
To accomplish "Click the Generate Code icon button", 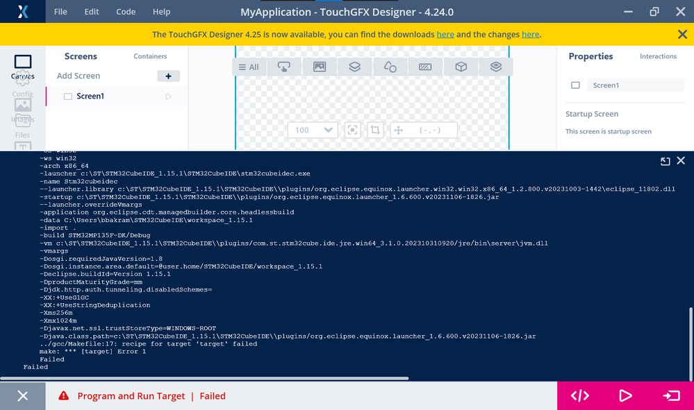I will (580, 396).
